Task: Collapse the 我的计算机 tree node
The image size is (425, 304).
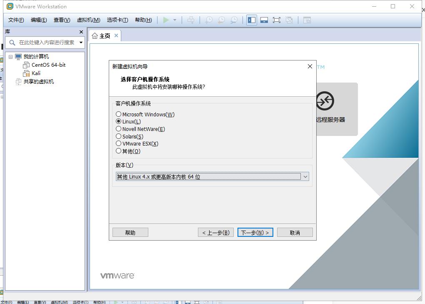Action: tap(10, 57)
